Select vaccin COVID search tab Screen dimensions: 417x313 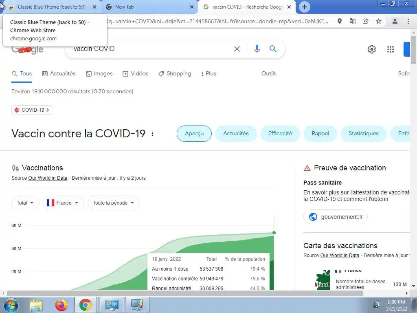click(x=247, y=7)
